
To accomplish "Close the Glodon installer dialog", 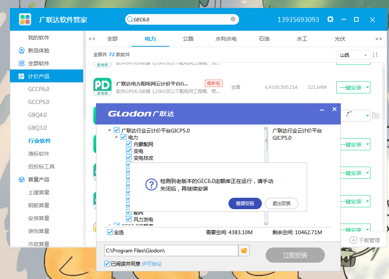I will click(x=334, y=109).
